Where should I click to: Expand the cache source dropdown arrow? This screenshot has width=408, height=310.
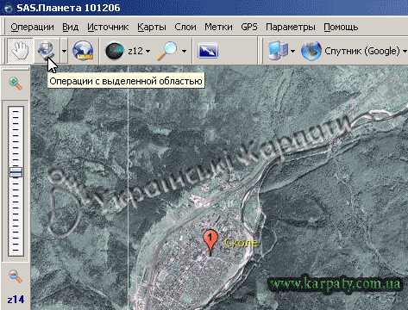(x=292, y=51)
